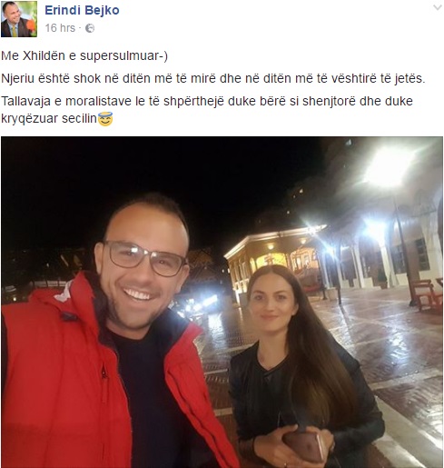Click the dark night sky area of the photo
Viewport: 444px width, 468px height.
click(x=152, y=175)
